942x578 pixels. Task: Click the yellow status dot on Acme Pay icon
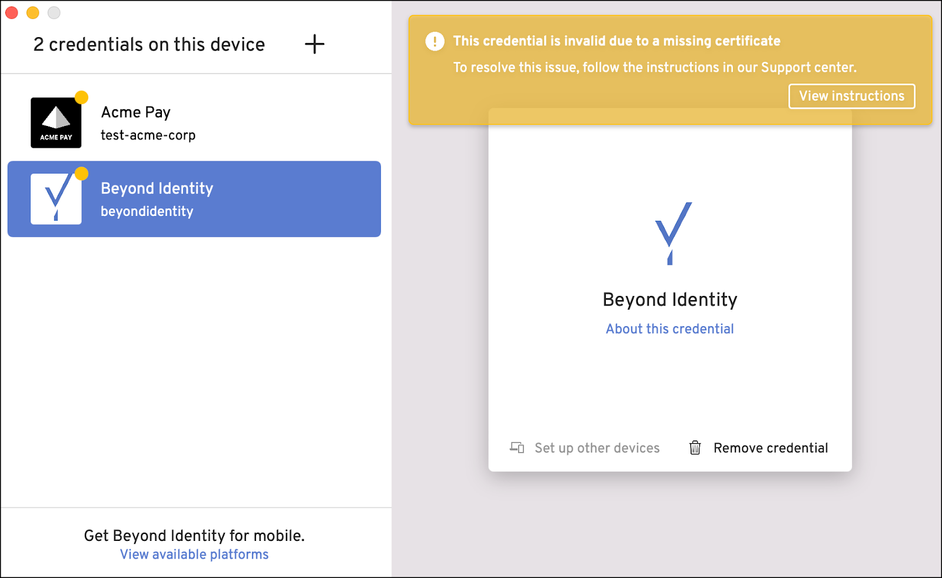click(81, 95)
